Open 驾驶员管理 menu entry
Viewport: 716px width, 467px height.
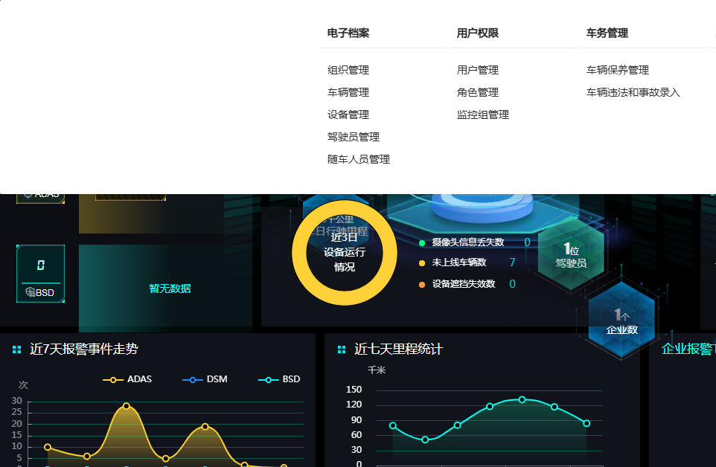coord(354,138)
